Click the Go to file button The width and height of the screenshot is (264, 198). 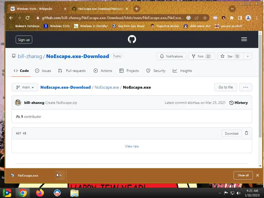[226, 87]
